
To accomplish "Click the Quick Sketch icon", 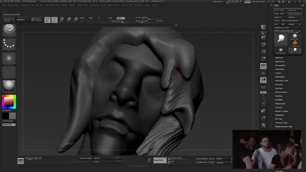I will (x=37, y=20).
